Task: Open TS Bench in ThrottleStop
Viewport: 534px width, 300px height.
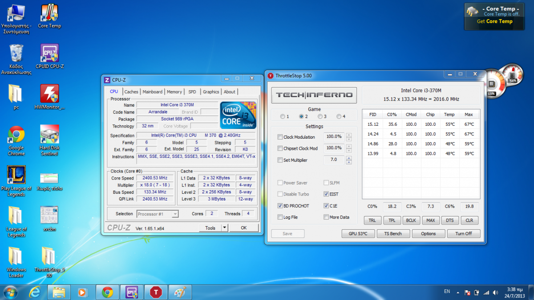Action: point(393,233)
